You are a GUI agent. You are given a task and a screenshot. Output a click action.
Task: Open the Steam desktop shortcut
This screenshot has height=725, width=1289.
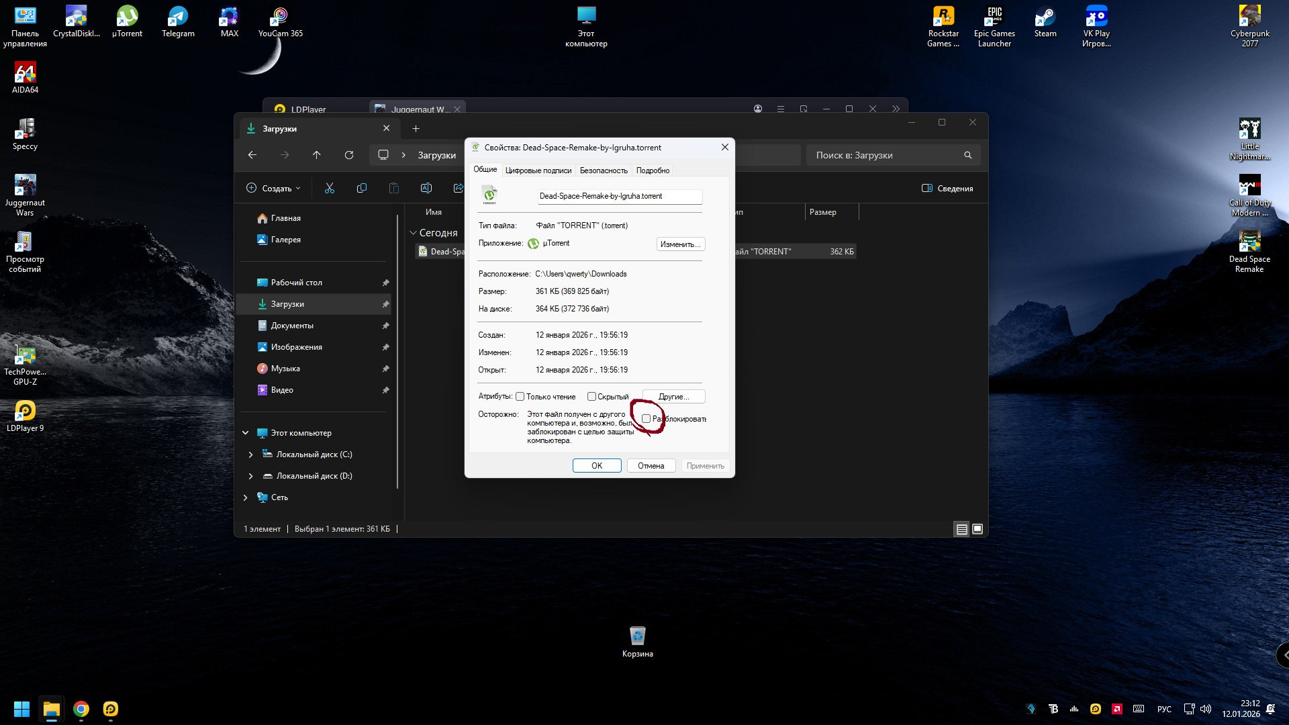[1045, 21]
